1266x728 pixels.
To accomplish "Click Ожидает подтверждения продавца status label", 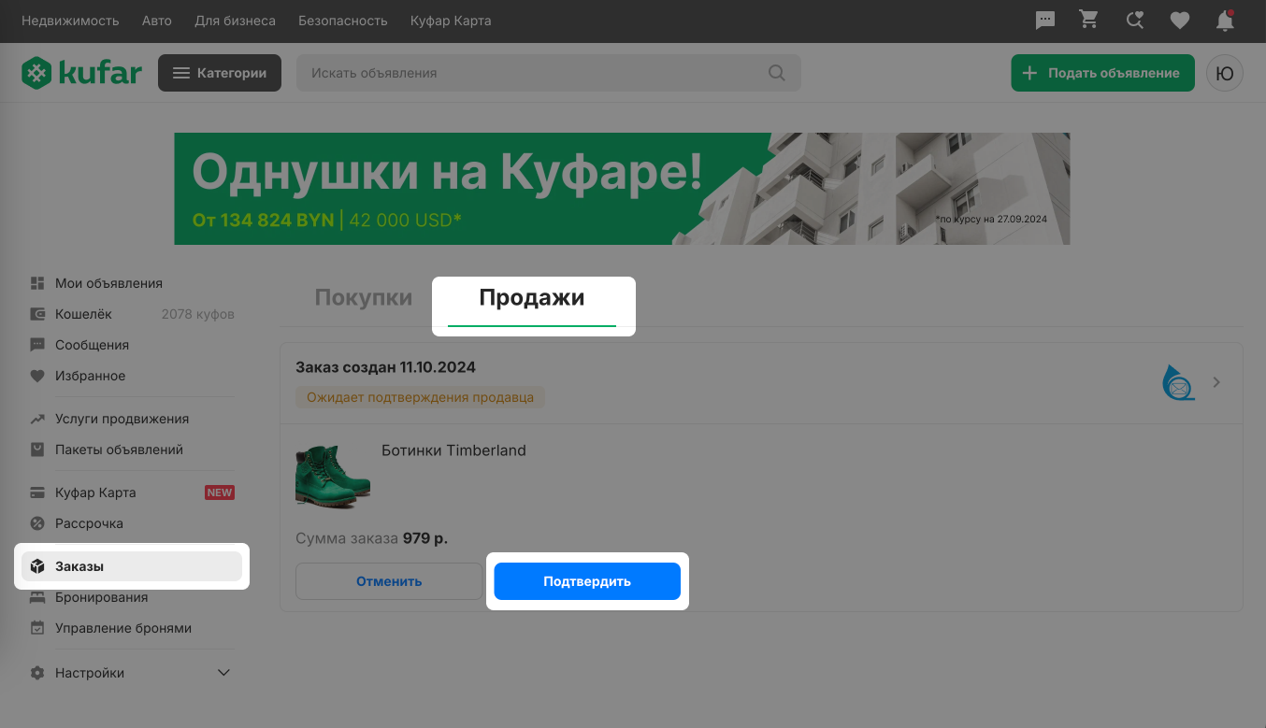I will pos(420,397).
